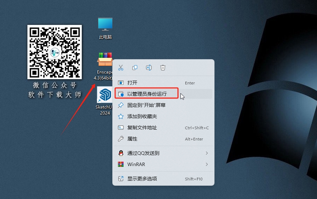
Task: Open 属性 from the context menu
Action: (x=163, y=139)
